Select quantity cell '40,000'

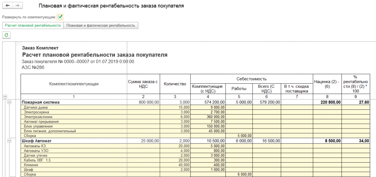point(175,165)
